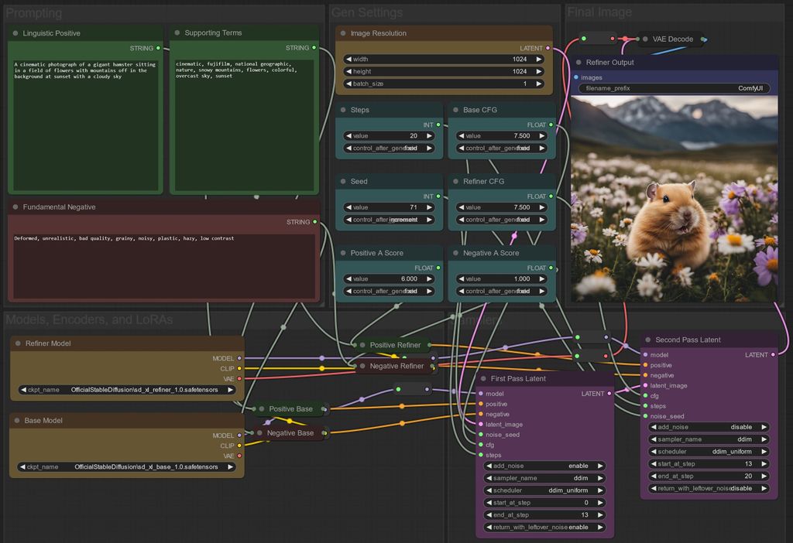Click the LATENT output port on Image Resolution
Viewport: 793px width, 543px height.
(548, 48)
